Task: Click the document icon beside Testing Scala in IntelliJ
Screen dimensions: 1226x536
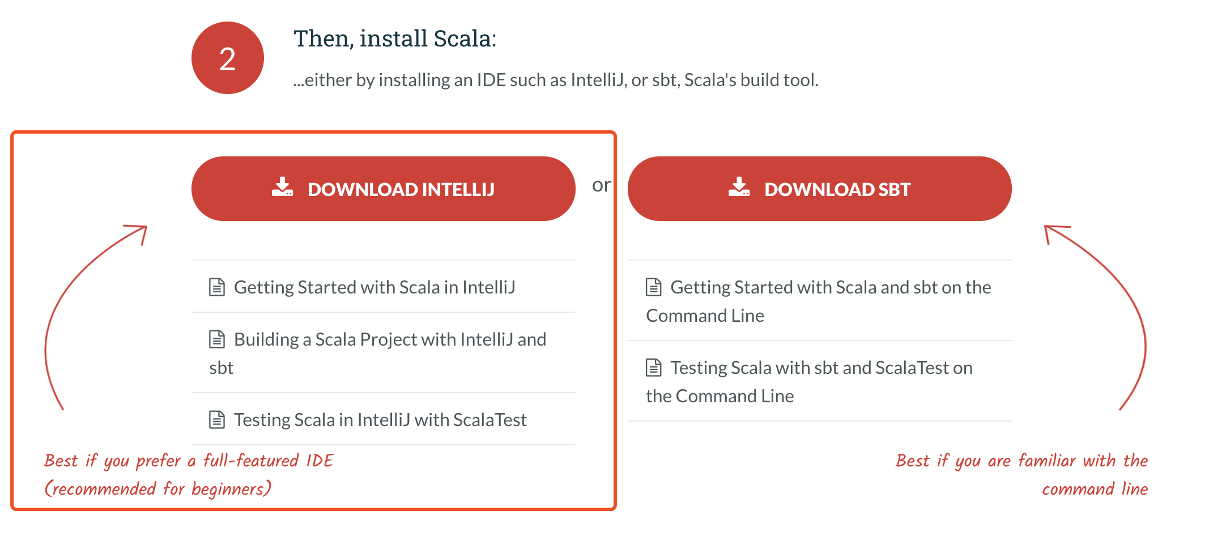Action: [x=216, y=419]
